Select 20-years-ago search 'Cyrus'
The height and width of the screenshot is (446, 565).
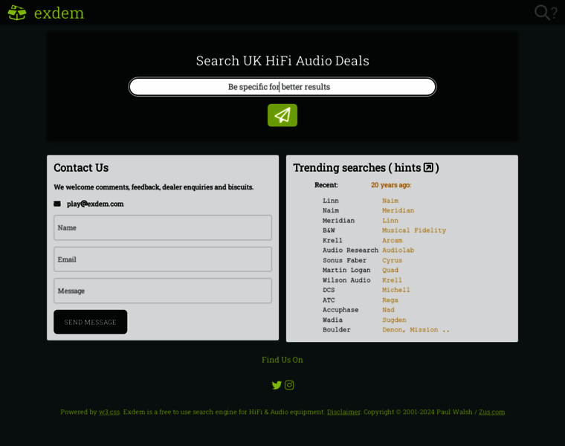click(x=392, y=260)
